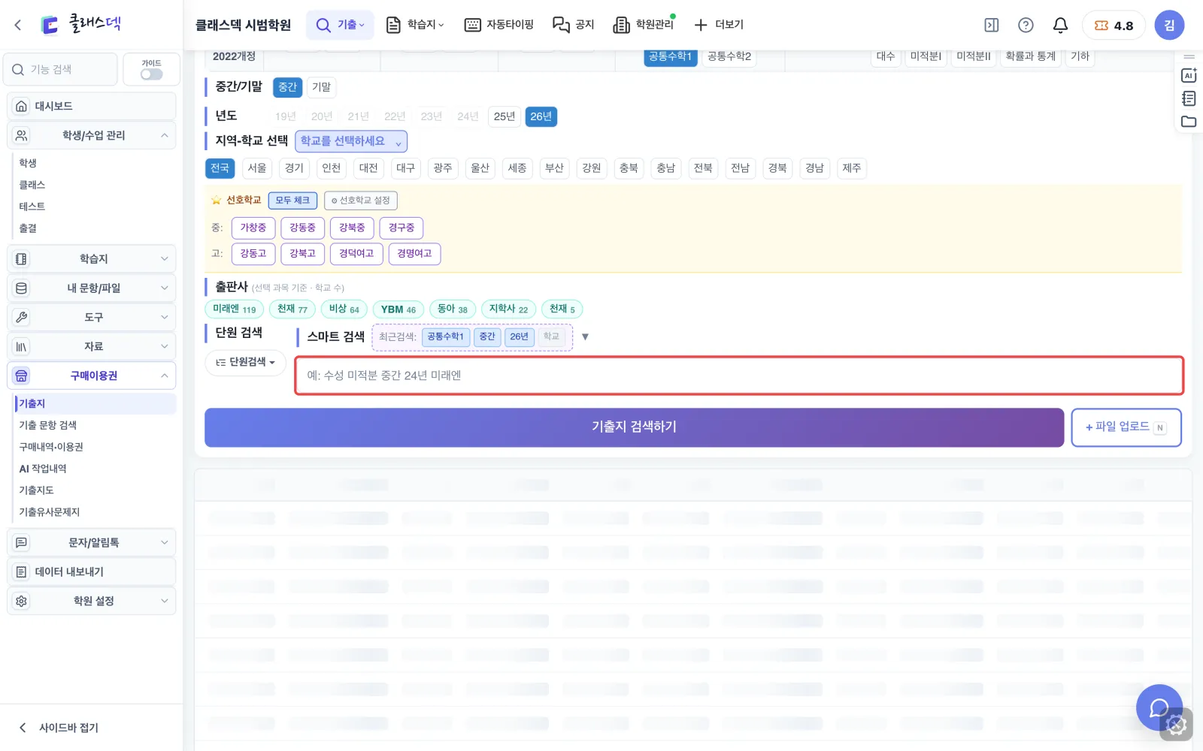Select 중간 exam type
The height and width of the screenshot is (751, 1203).
(287, 87)
